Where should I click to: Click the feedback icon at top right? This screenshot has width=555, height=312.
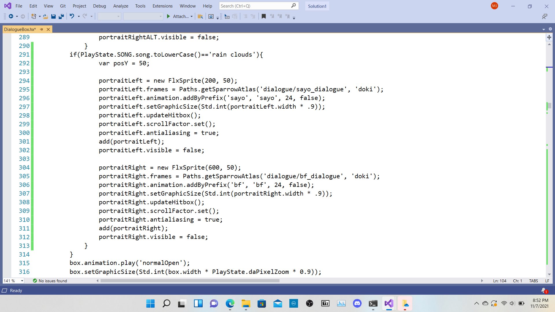545,16
